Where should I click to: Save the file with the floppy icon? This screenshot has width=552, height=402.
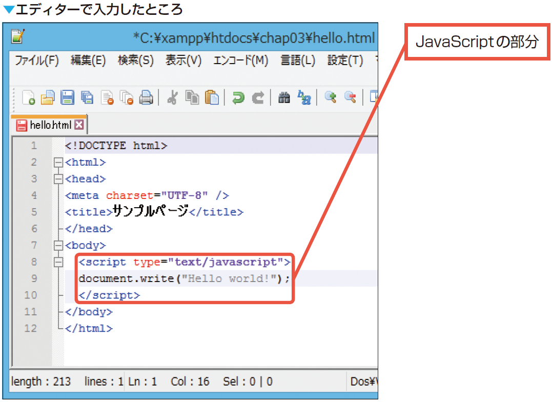point(68,97)
